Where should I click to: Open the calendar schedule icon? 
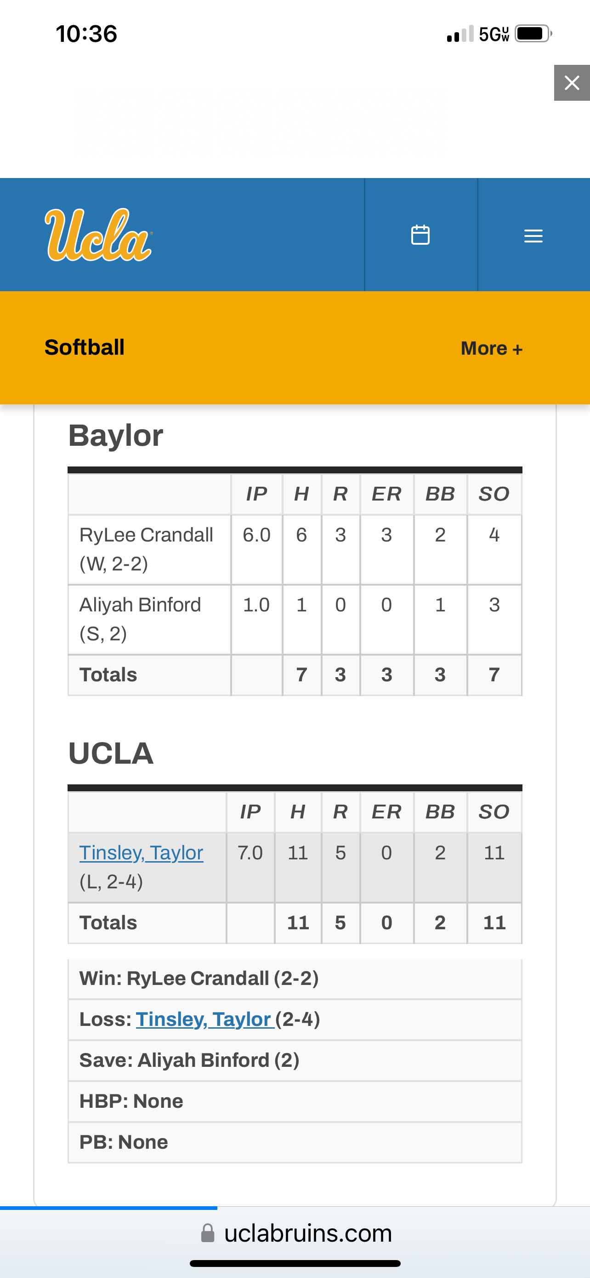(420, 235)
